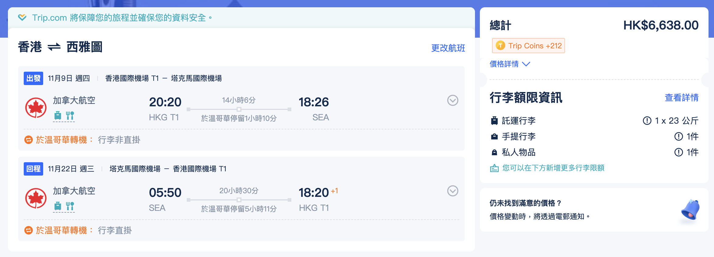Click return flight stopover timeline marker
This screenshot has width=714, height=257.
click(x=239, y=200)
